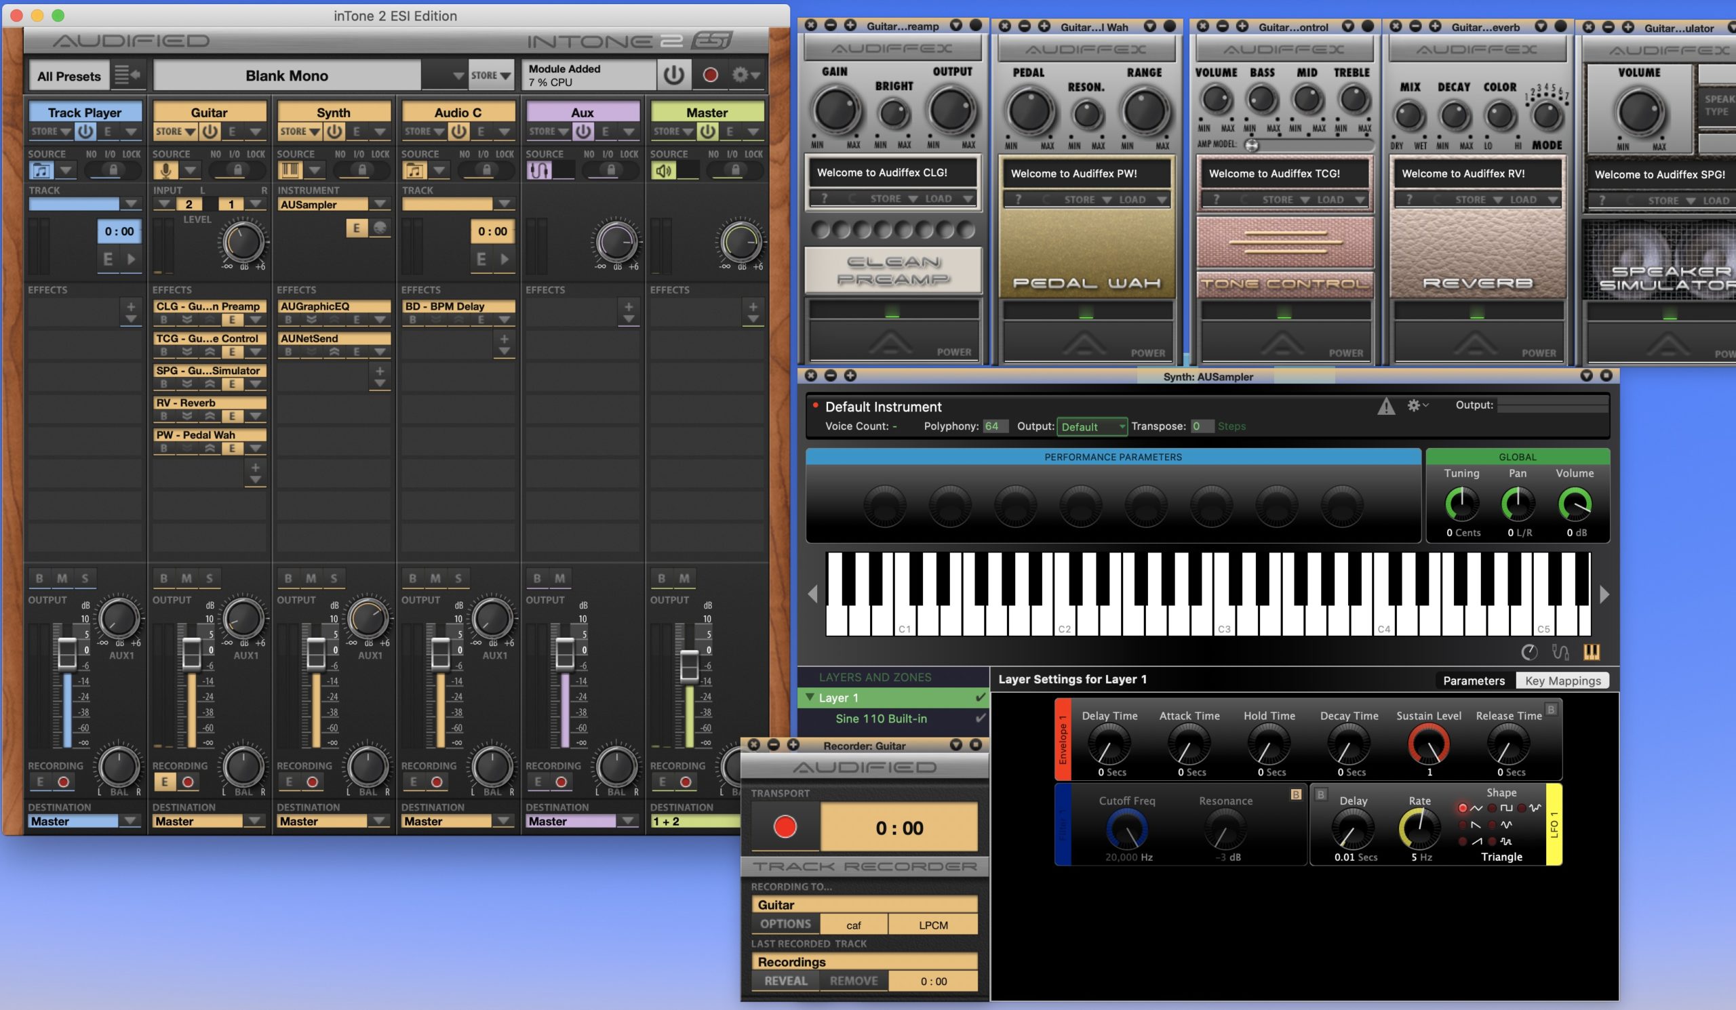Shift the AUSampler keyboard left with arrow
The height and width of the screenshot is (1010, 1736).
813,594
